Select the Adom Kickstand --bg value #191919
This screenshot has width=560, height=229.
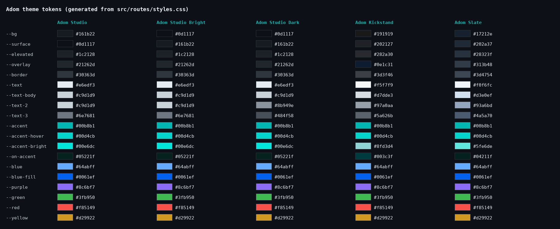[x=383, y=34]
